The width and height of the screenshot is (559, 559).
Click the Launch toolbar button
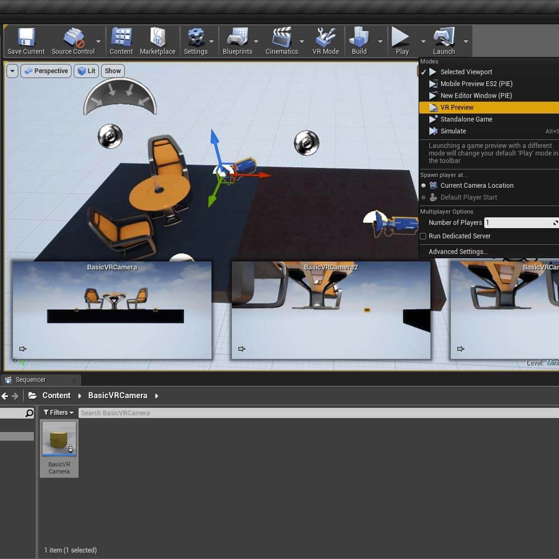(444, 41)
